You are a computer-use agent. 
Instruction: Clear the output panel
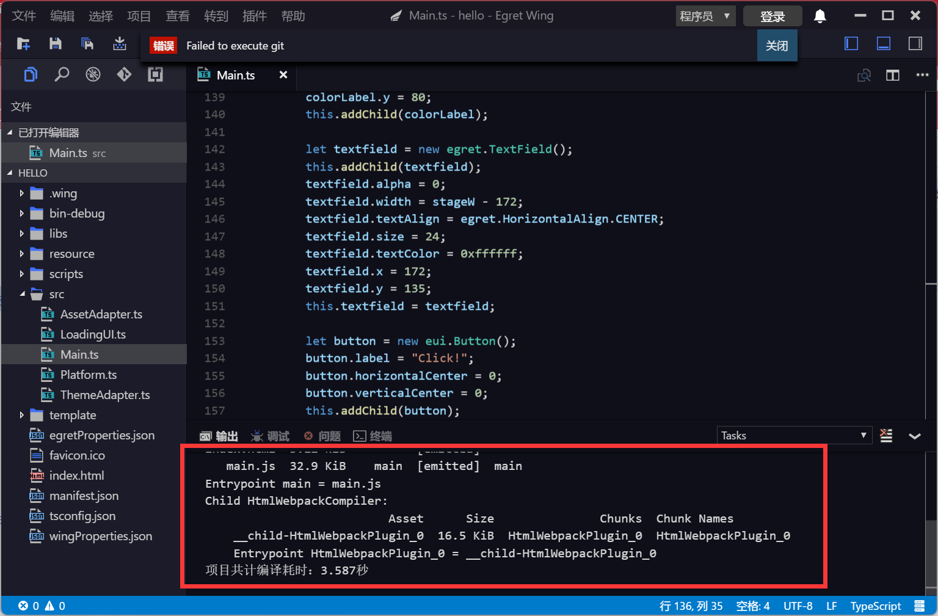point(886,436)
